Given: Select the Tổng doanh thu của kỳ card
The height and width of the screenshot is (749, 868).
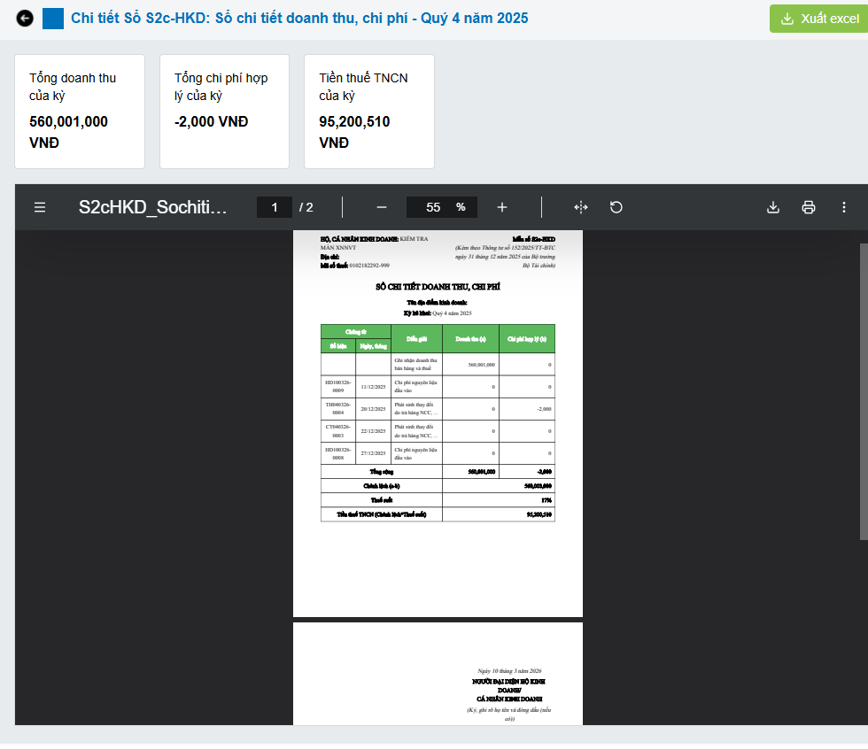Looking at the screenshot, I should [x=80, y=111].
